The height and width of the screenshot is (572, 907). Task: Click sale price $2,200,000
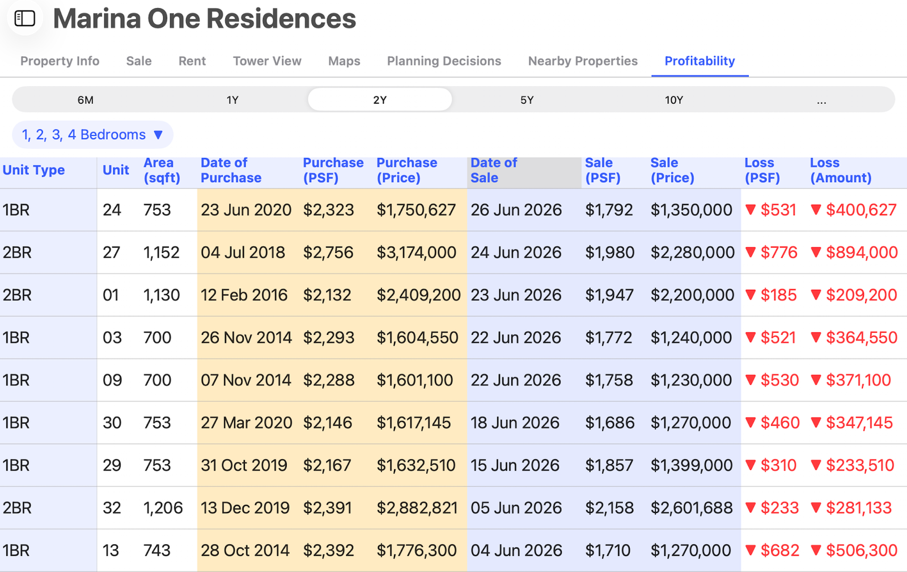coord(692,295)
